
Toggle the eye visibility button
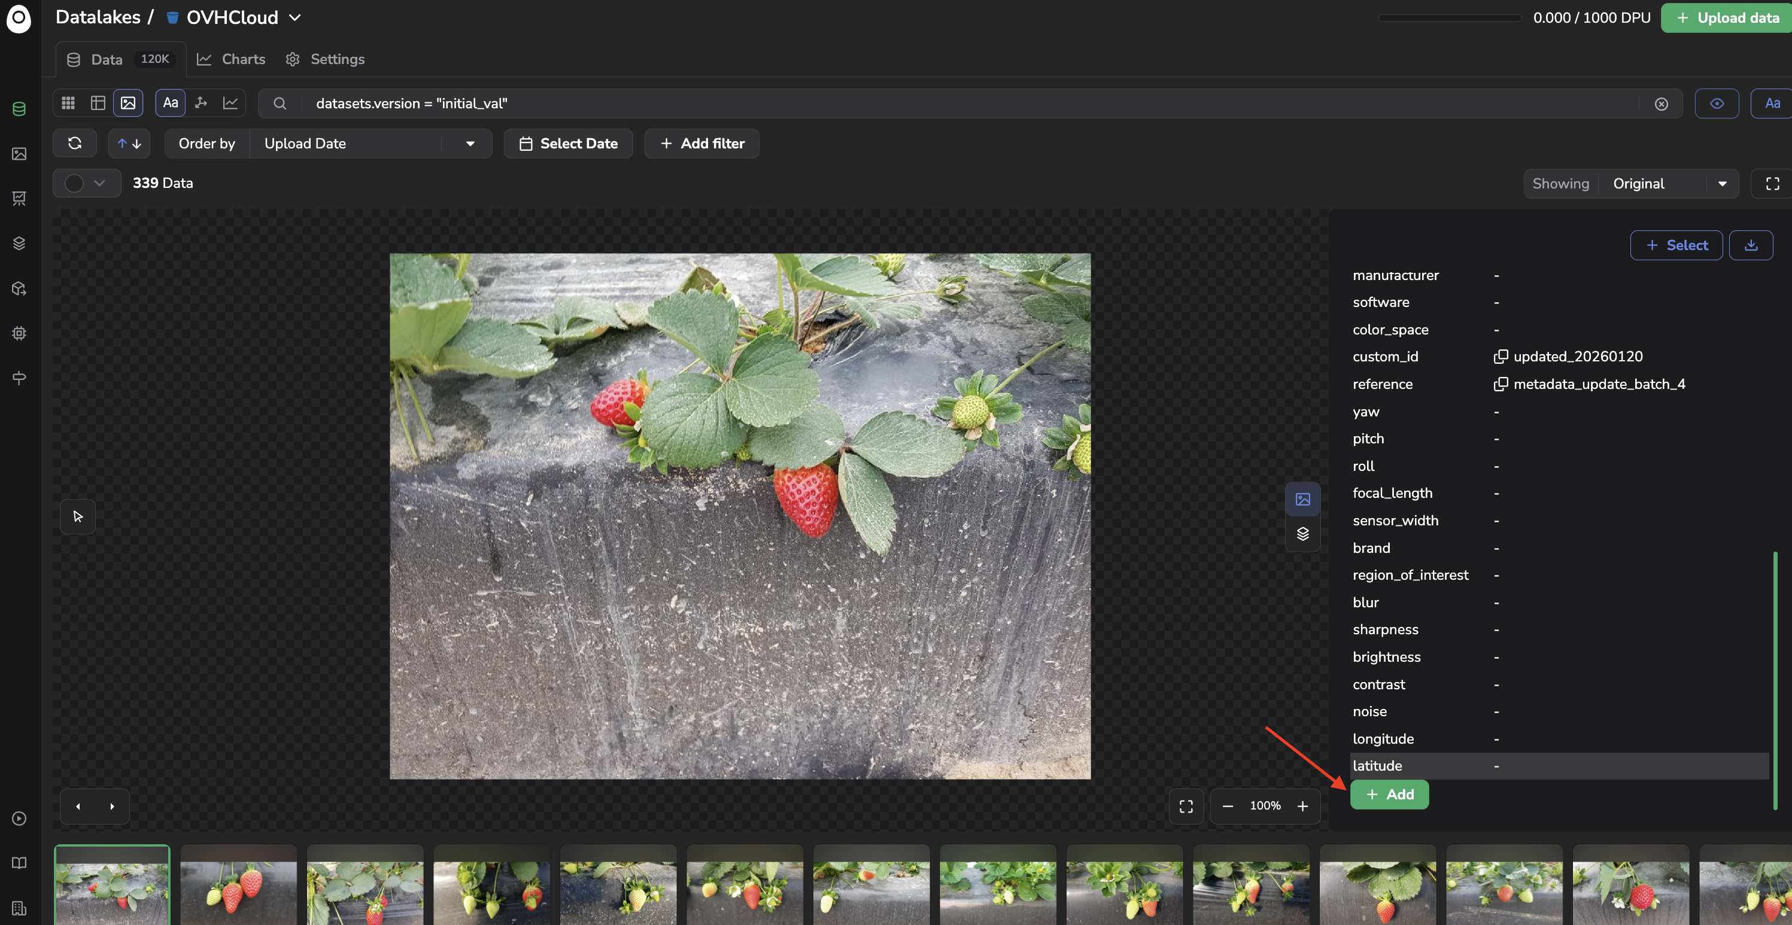click(x=1717, y=104)
